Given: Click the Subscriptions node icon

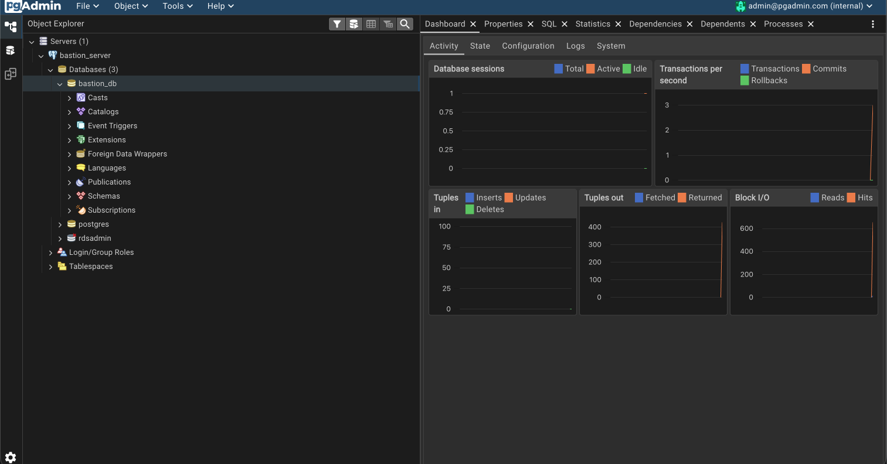Looking at the screenshot, I should pyautogui.click(x=81, y=210).
